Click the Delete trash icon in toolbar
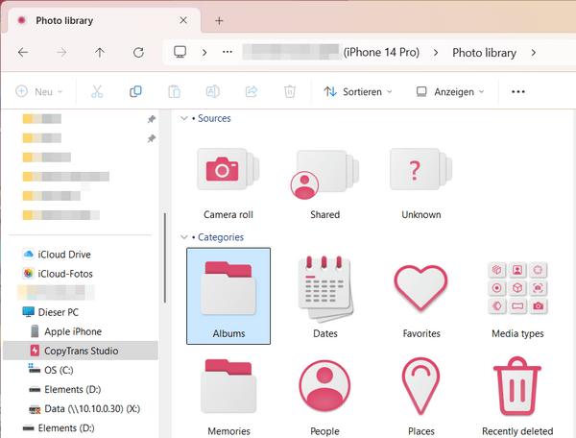This screenshot has width=576, height=438. 290,91
